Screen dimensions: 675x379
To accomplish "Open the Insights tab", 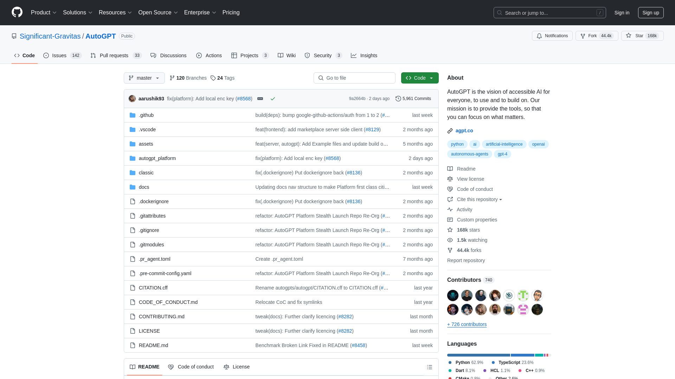I will (364, 55).
